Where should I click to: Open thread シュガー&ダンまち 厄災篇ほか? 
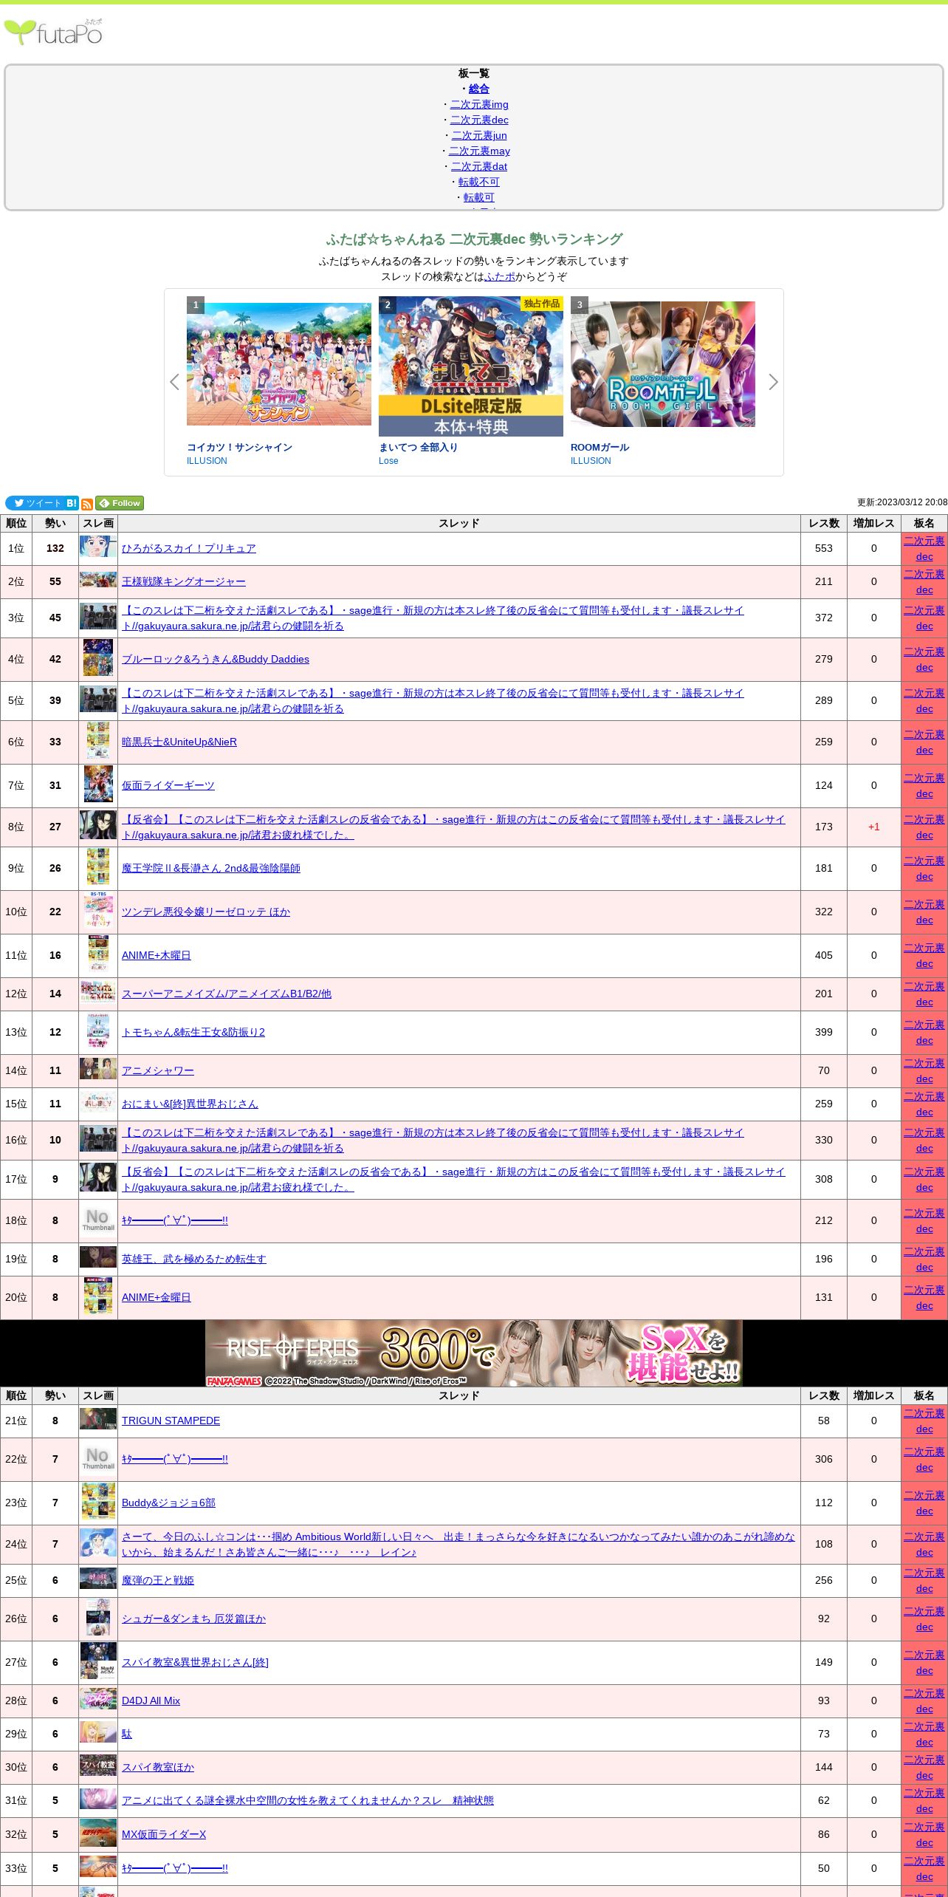[193, 1619]
